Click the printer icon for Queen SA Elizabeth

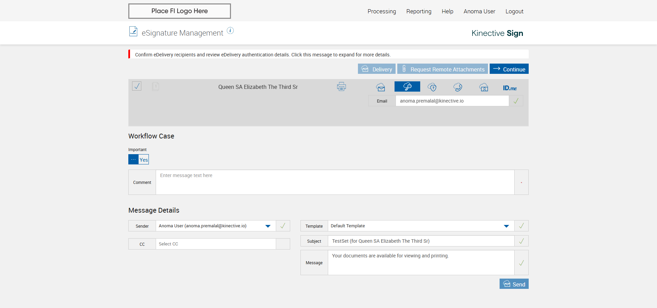(x=341, y=87)
